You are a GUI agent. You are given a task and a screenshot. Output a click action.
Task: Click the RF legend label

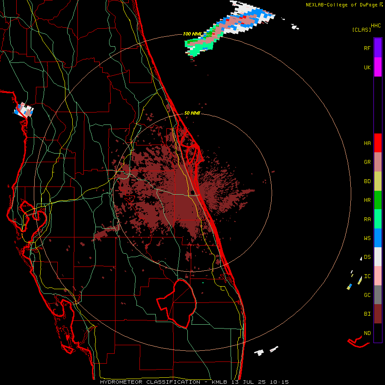coord(367,48)
